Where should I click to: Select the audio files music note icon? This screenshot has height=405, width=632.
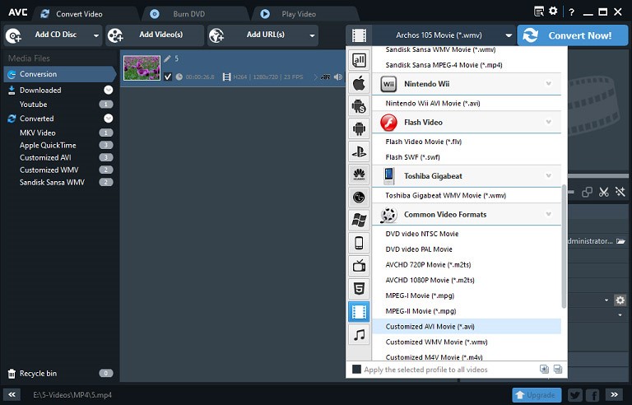click(359, 334)
